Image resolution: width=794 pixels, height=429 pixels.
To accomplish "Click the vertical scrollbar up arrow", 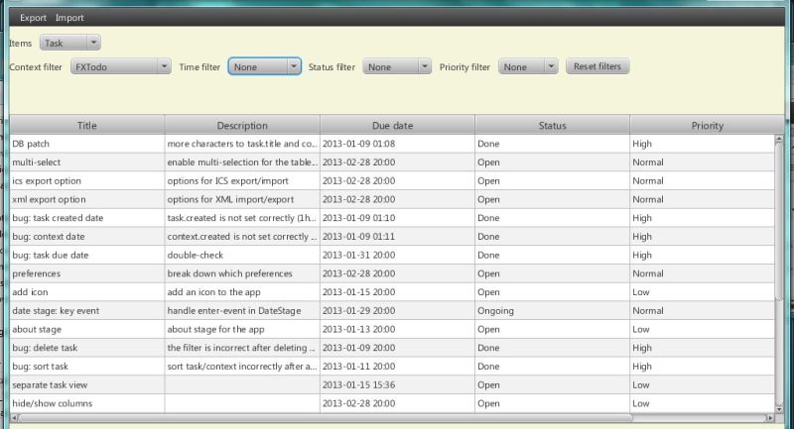I will coord(779,140).
